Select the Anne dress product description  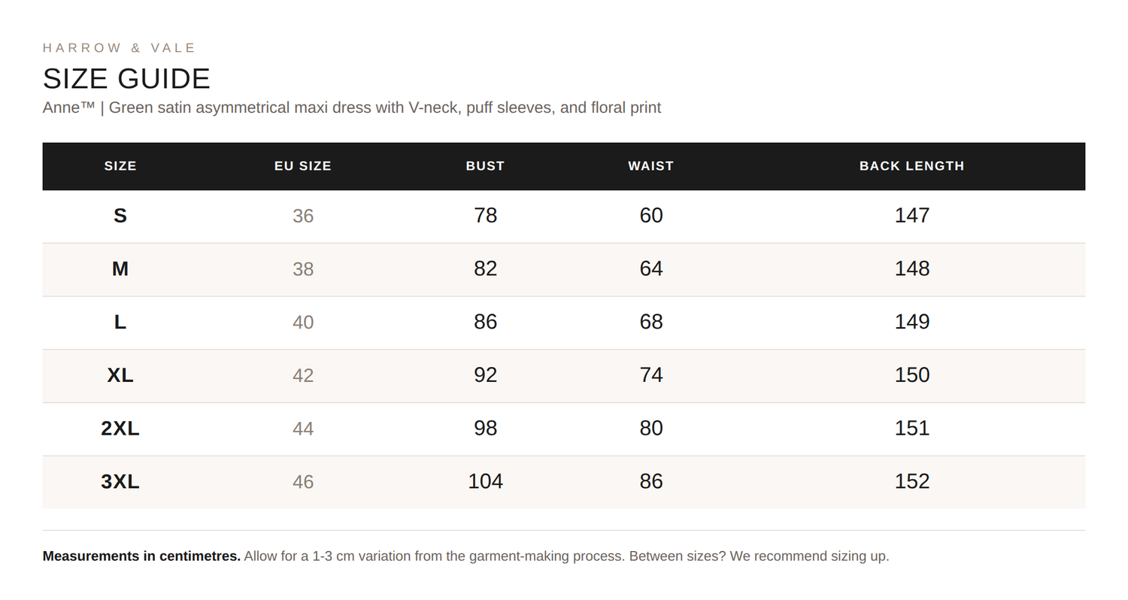[x=352, y=108]
